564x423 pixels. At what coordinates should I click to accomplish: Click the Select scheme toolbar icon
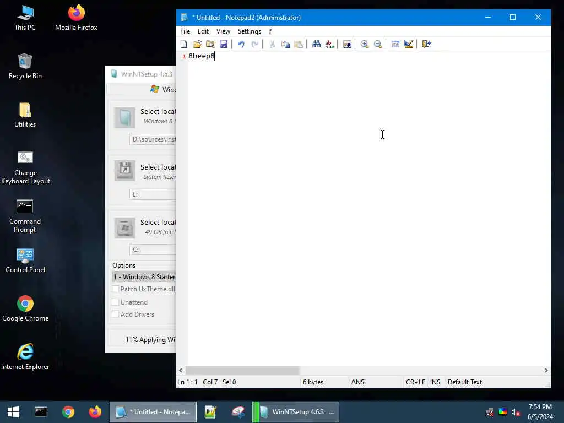coord(395,44)
